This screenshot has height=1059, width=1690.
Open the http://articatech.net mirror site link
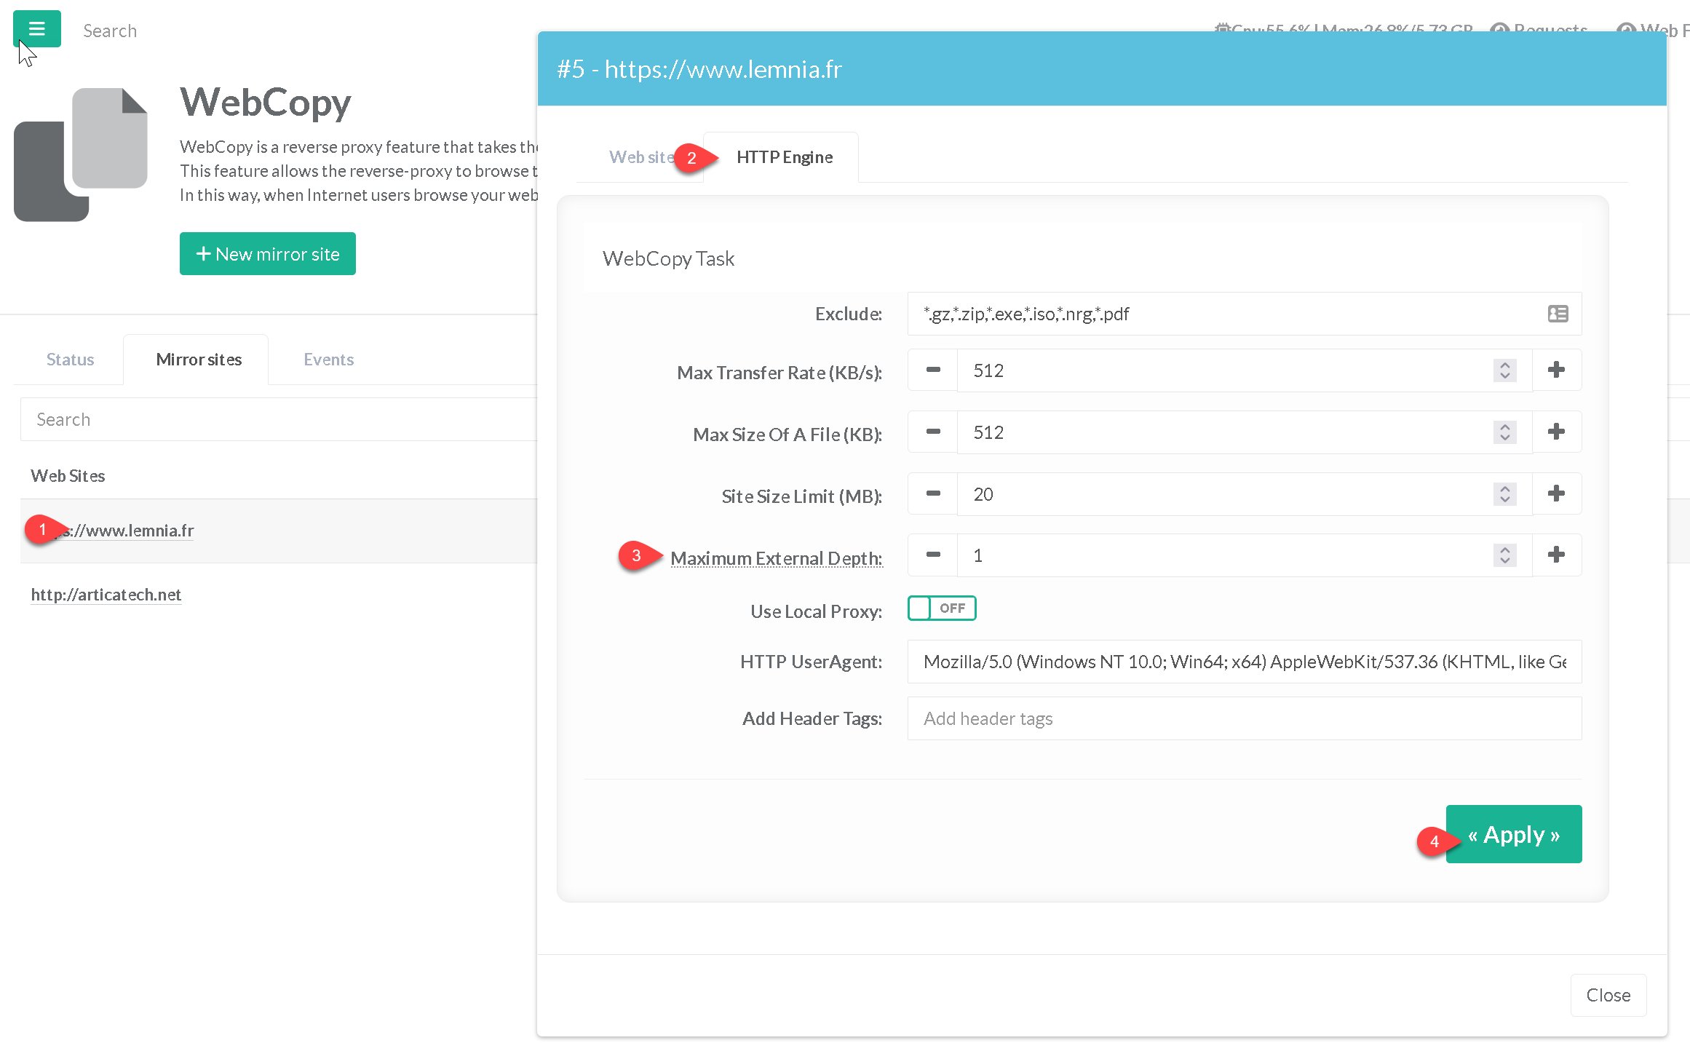106,595
